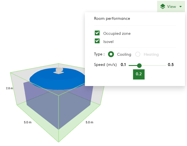The image size is (187, 146).
Task: Click the left 5.0 m dimension label
Action: coord(27,123)
